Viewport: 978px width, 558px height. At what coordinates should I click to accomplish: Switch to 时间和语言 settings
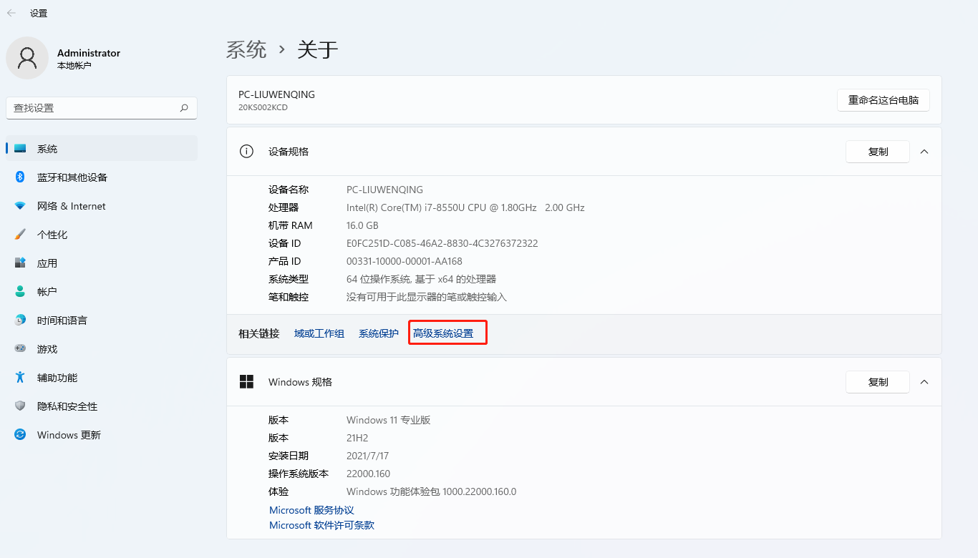pyautogui.click(x=102, y=320)
